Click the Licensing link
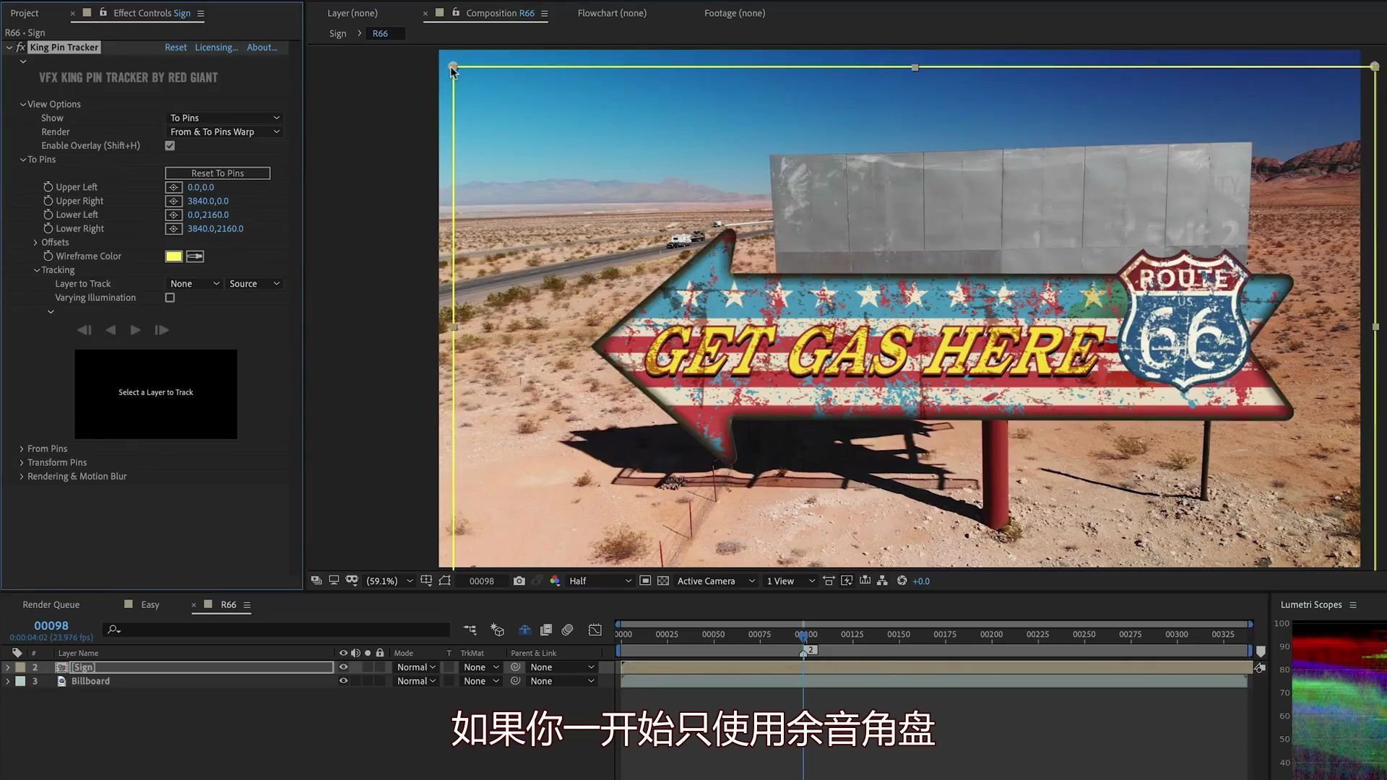This screenshot has height=780, width=1387. click(x=216, y=47)
